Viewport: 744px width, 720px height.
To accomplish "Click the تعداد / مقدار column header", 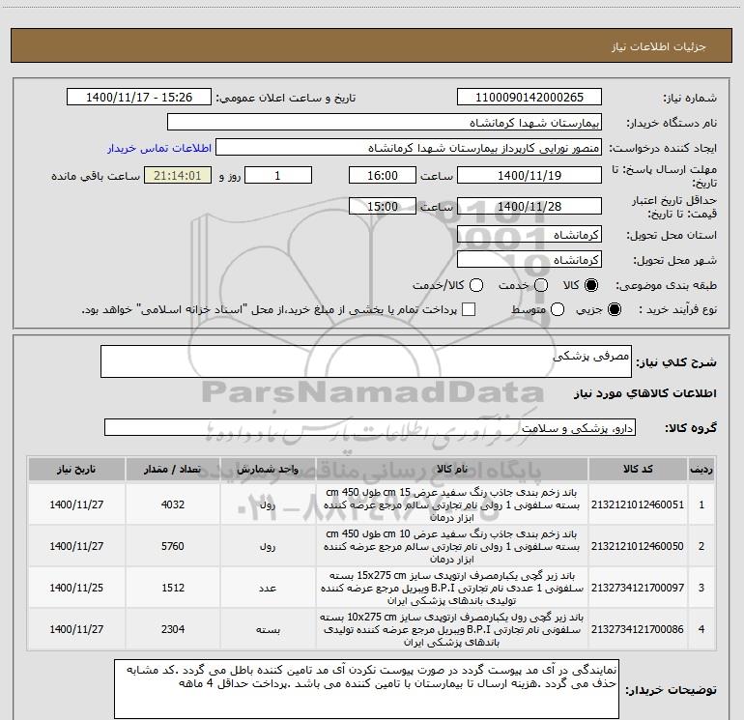I will pos(173,470).
